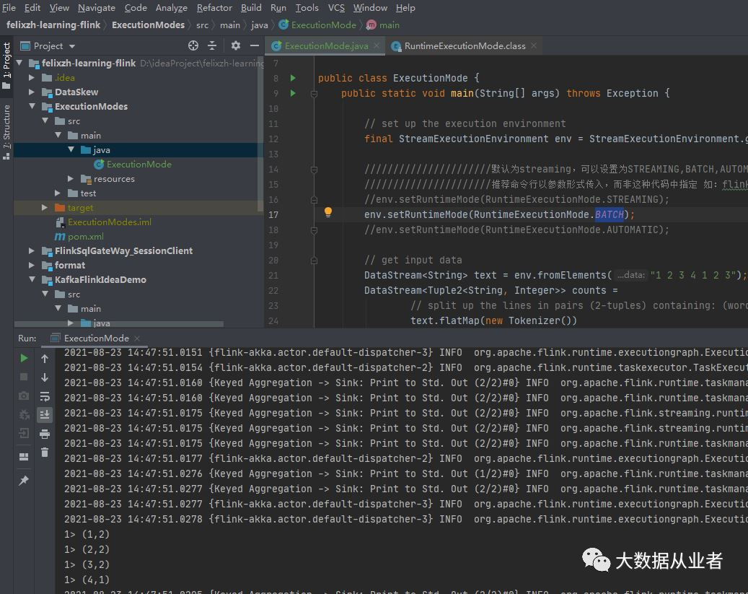Click the yellow lightbulb on line 17
This screenshot has height=594, width=748.
click(x=328, y=213)
